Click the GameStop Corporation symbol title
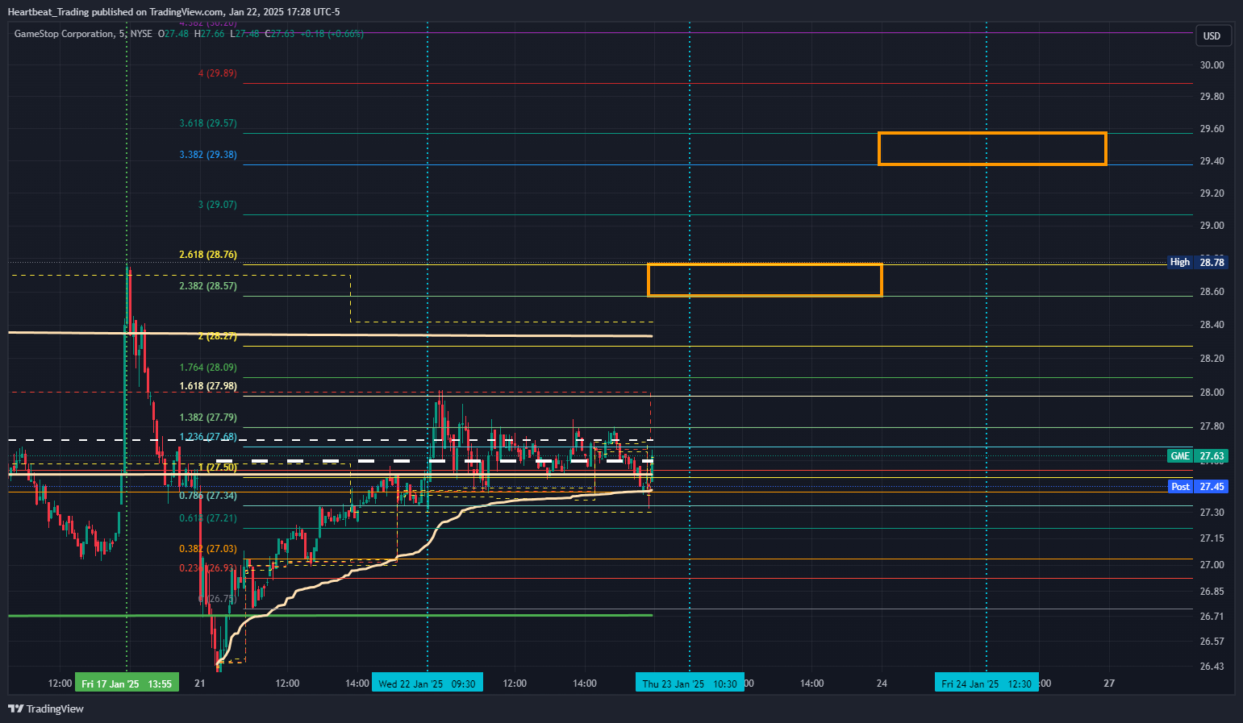The height and width of the screenshot is (723, 1243). (x=65, y=34)
